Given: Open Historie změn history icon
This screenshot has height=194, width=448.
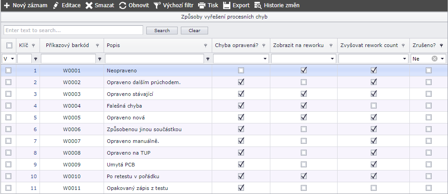Looking at the screenshot, I should pos(258,5).
